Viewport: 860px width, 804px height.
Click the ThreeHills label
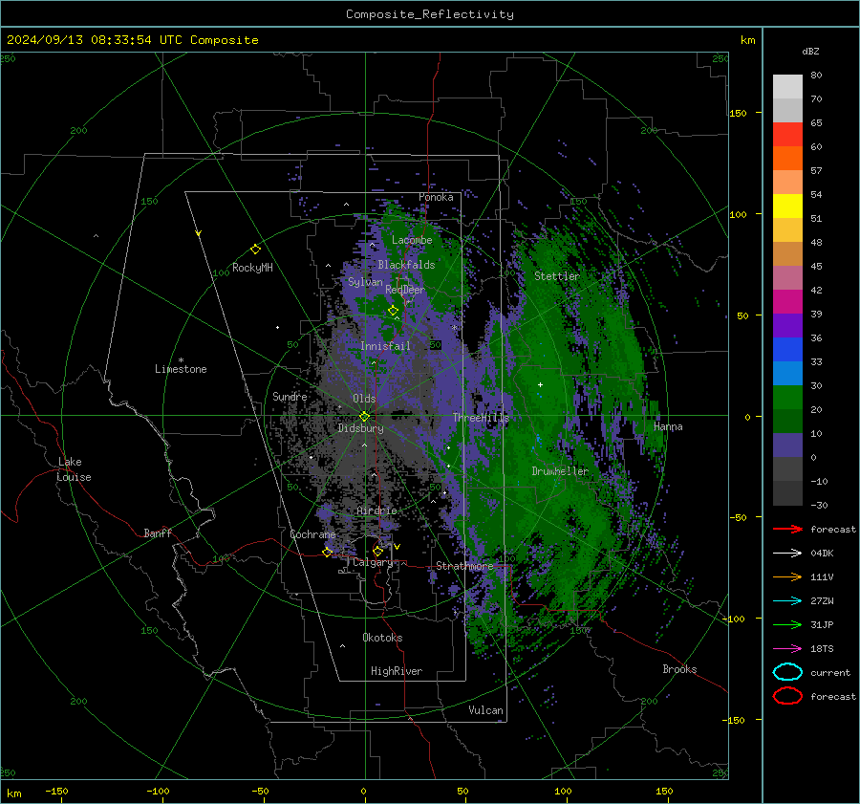pos(481,418)
